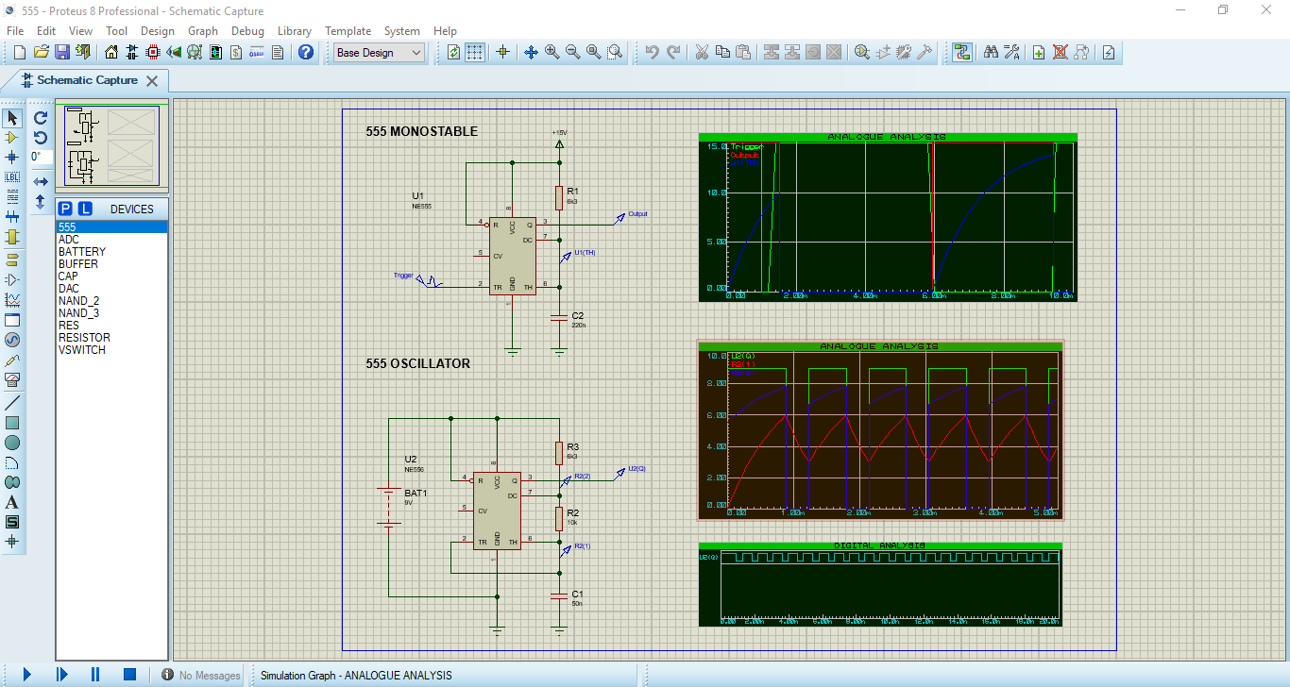Open the Graph menu
1290x687 pixels.
[203, 31]
